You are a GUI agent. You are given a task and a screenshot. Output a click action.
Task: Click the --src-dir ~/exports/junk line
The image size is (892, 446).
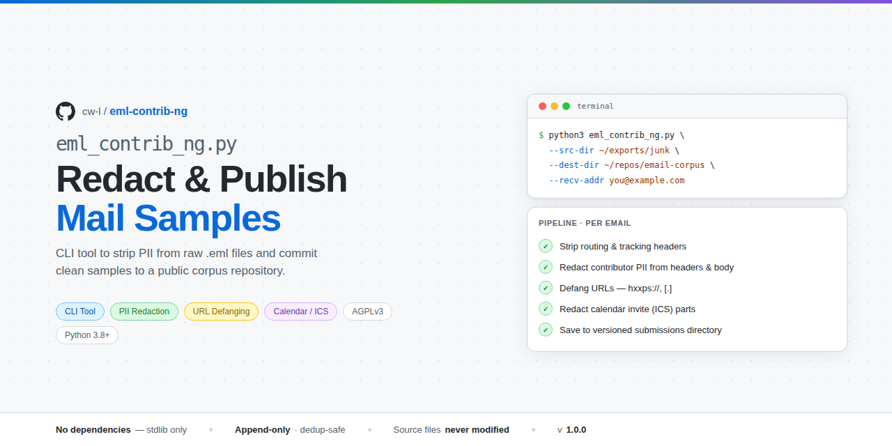coord(614,150)
